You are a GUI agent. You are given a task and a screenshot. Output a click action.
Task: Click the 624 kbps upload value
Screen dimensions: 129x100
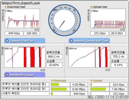[x=118, y=85]
